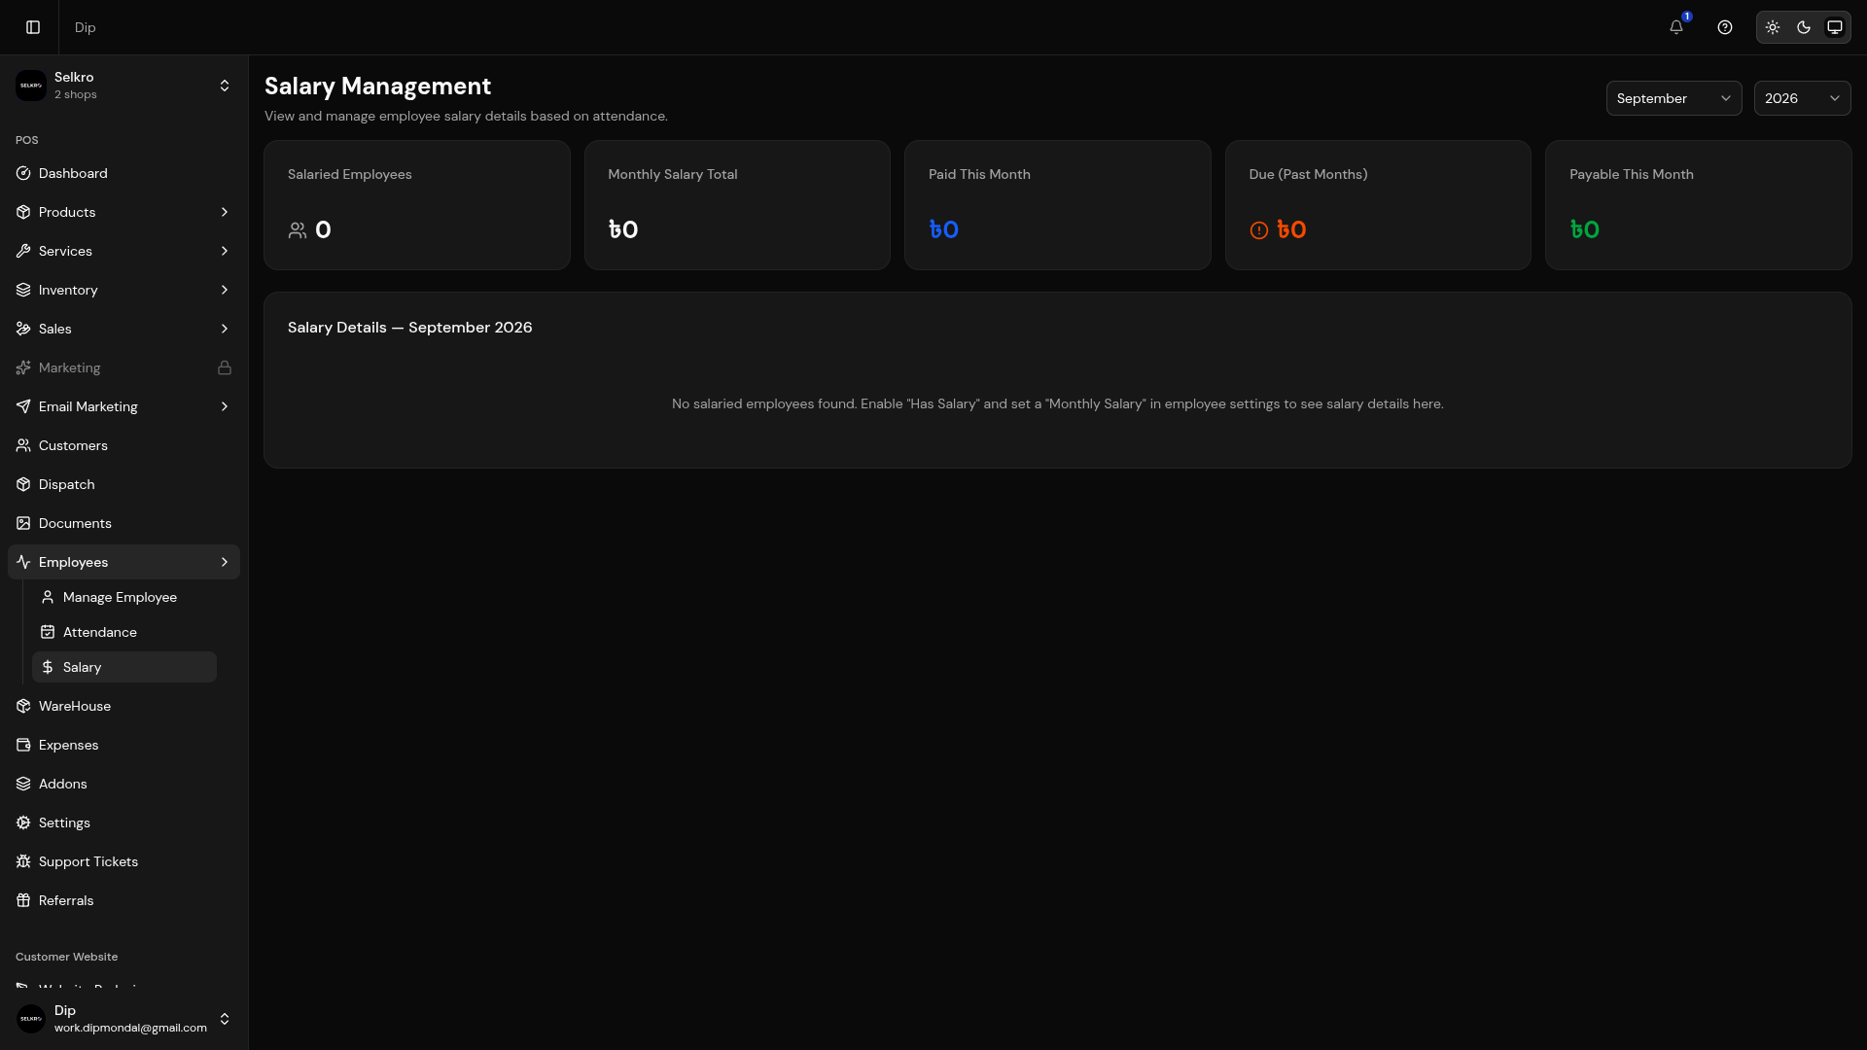Expand the Products menu chevron
Image resolution: width=1867 pixels, height=1050 pixels.
pyautogui.click(x=225, y=212)
